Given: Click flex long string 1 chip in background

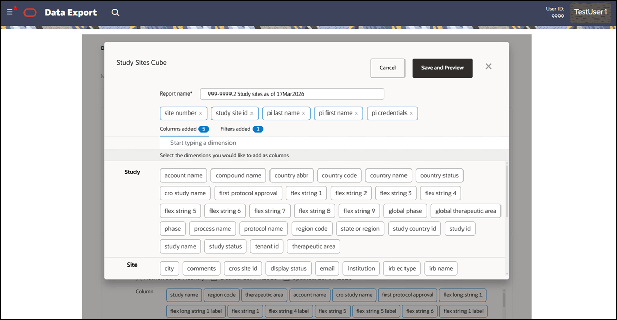Looking at the screenshot, I should (x=462, y=295).
